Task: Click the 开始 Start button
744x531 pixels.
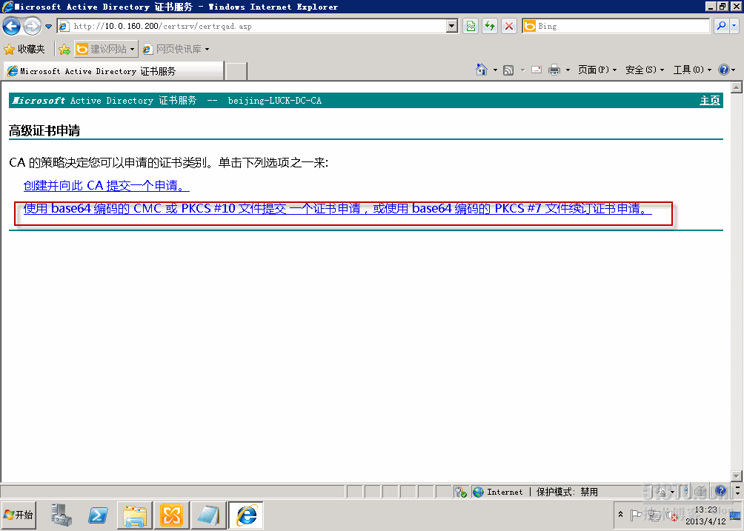Action: pyautogui.click(x=19, y=515)
